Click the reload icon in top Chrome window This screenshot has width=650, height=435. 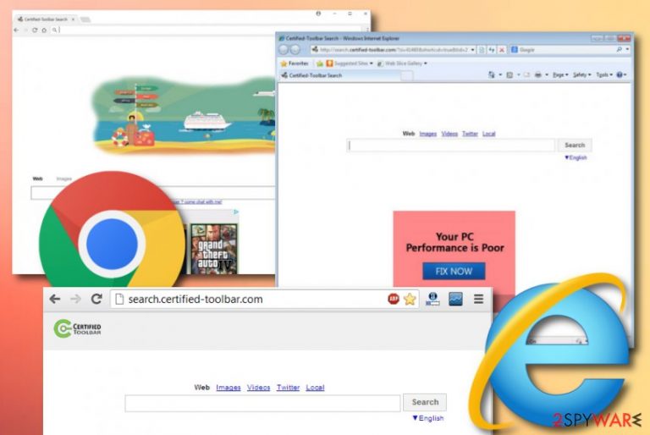pos(35,30)
